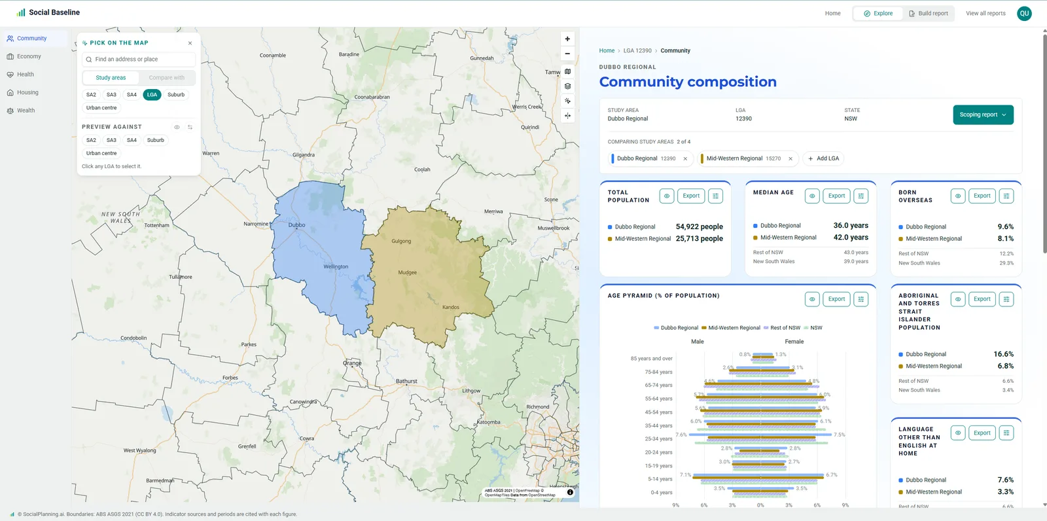
Task: Remove Dubbo Regional study area chip
Action: (685, 158)
